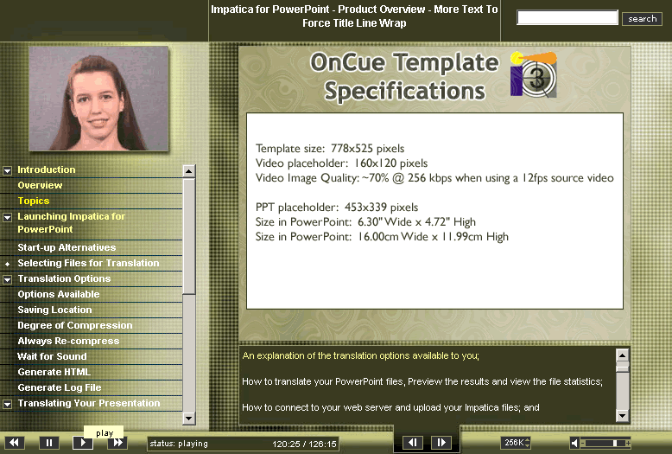This screenshot has width=672, height=454.
Task: Click the topic list scrollbar thumb
Action: coord(188,236)
